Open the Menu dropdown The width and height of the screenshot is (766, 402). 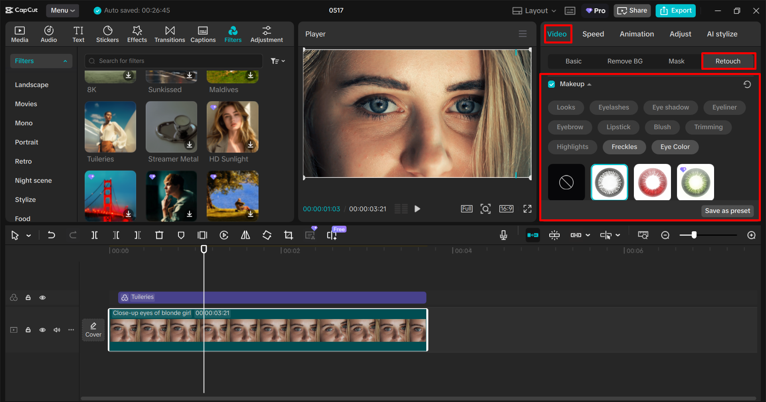pyautogui.click(x=62, y=10)
